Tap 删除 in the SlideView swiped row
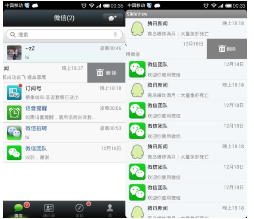254x219 pixels. tap(227, 49)
